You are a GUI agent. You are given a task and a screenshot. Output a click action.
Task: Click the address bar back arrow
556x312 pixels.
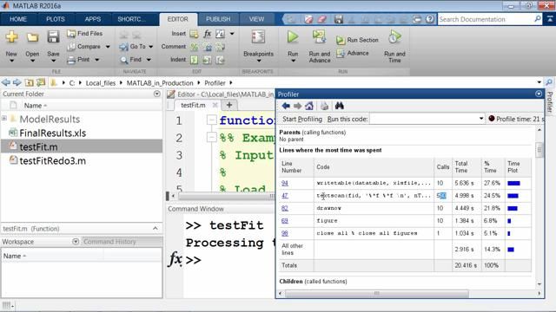(x=6, y=83)
